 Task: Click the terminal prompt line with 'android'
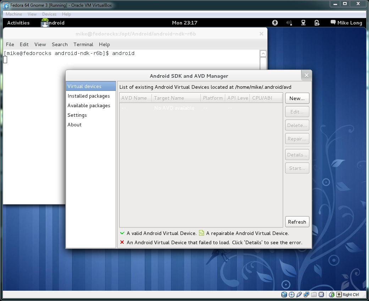point(69,54)
